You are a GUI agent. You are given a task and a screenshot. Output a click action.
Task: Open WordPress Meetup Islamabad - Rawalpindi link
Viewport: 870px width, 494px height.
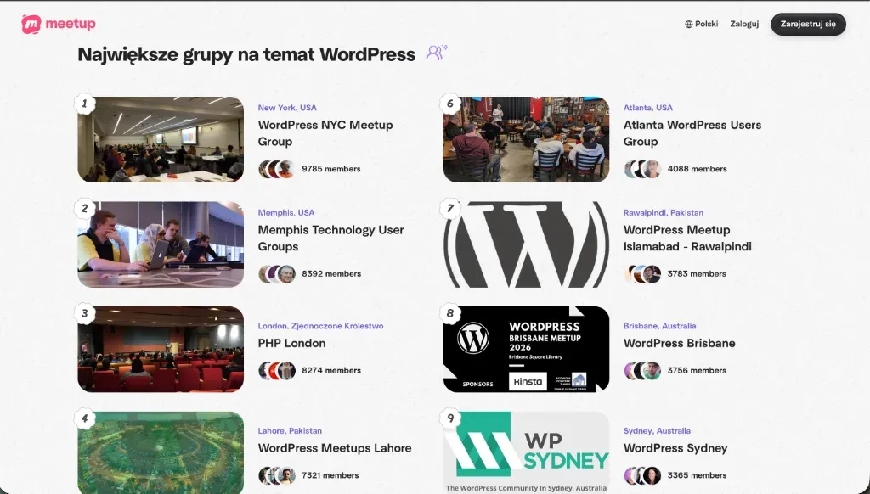tap(687, 239)
